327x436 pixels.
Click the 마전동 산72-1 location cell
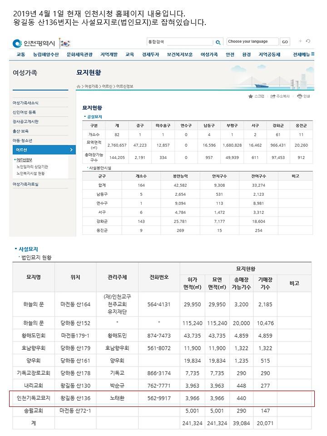pyautogui.click(x=76, y=411)
